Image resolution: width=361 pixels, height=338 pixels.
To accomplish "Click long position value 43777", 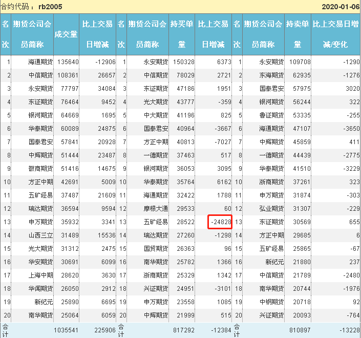I will point(185,102).
